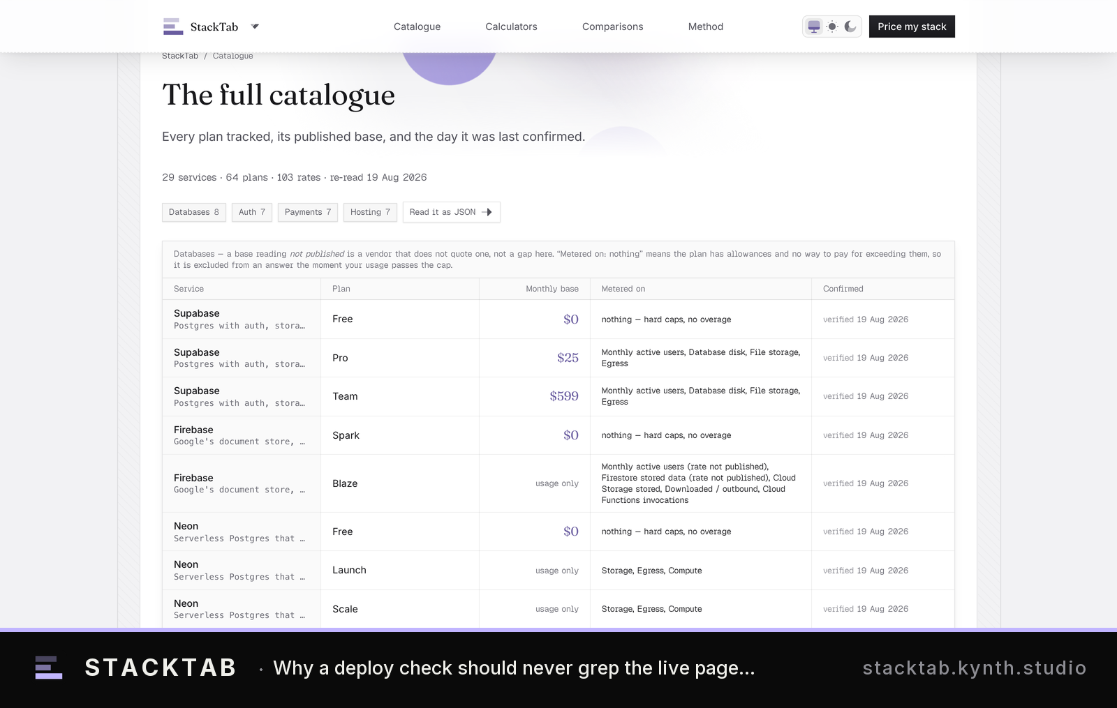This screenshot has width=1117, height=708.
Task: Open the Read it as JSON link
Action: coord(451,212)
